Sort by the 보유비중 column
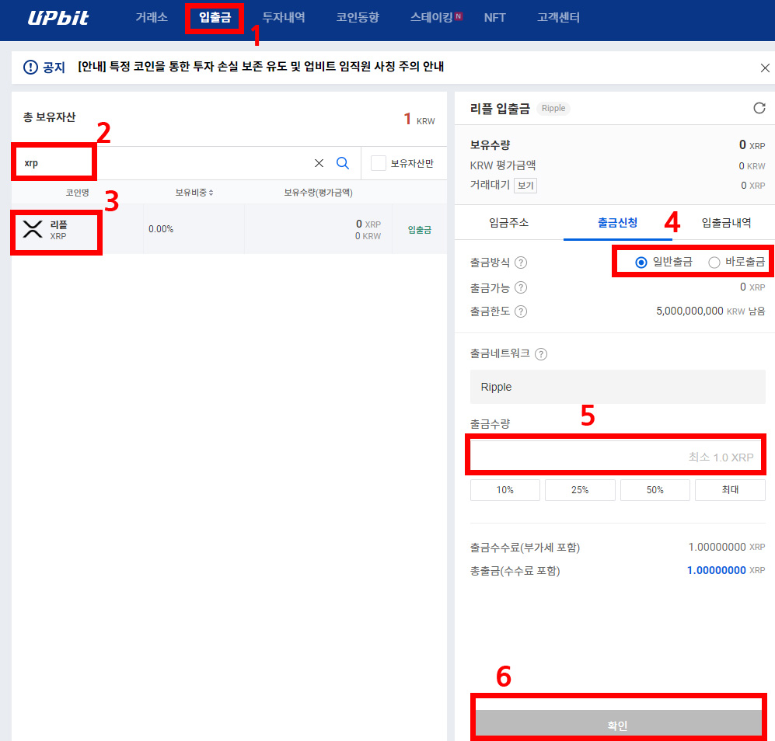The height and width of the screenshot is (741, 775). [x=194, y=193]
